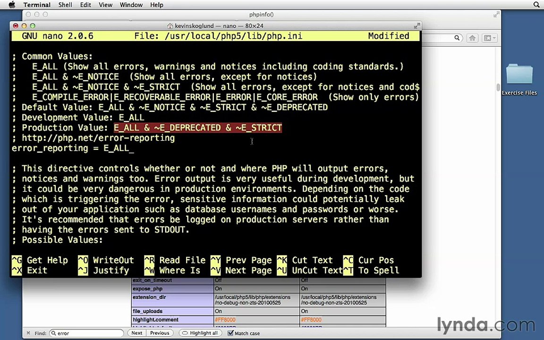Click the ^G Get Help shortcut
The width and height of the screenshot is (544, 340).
[x=40, y=260]
